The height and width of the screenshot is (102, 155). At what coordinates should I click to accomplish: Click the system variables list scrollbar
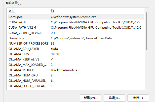coord(147,31)
